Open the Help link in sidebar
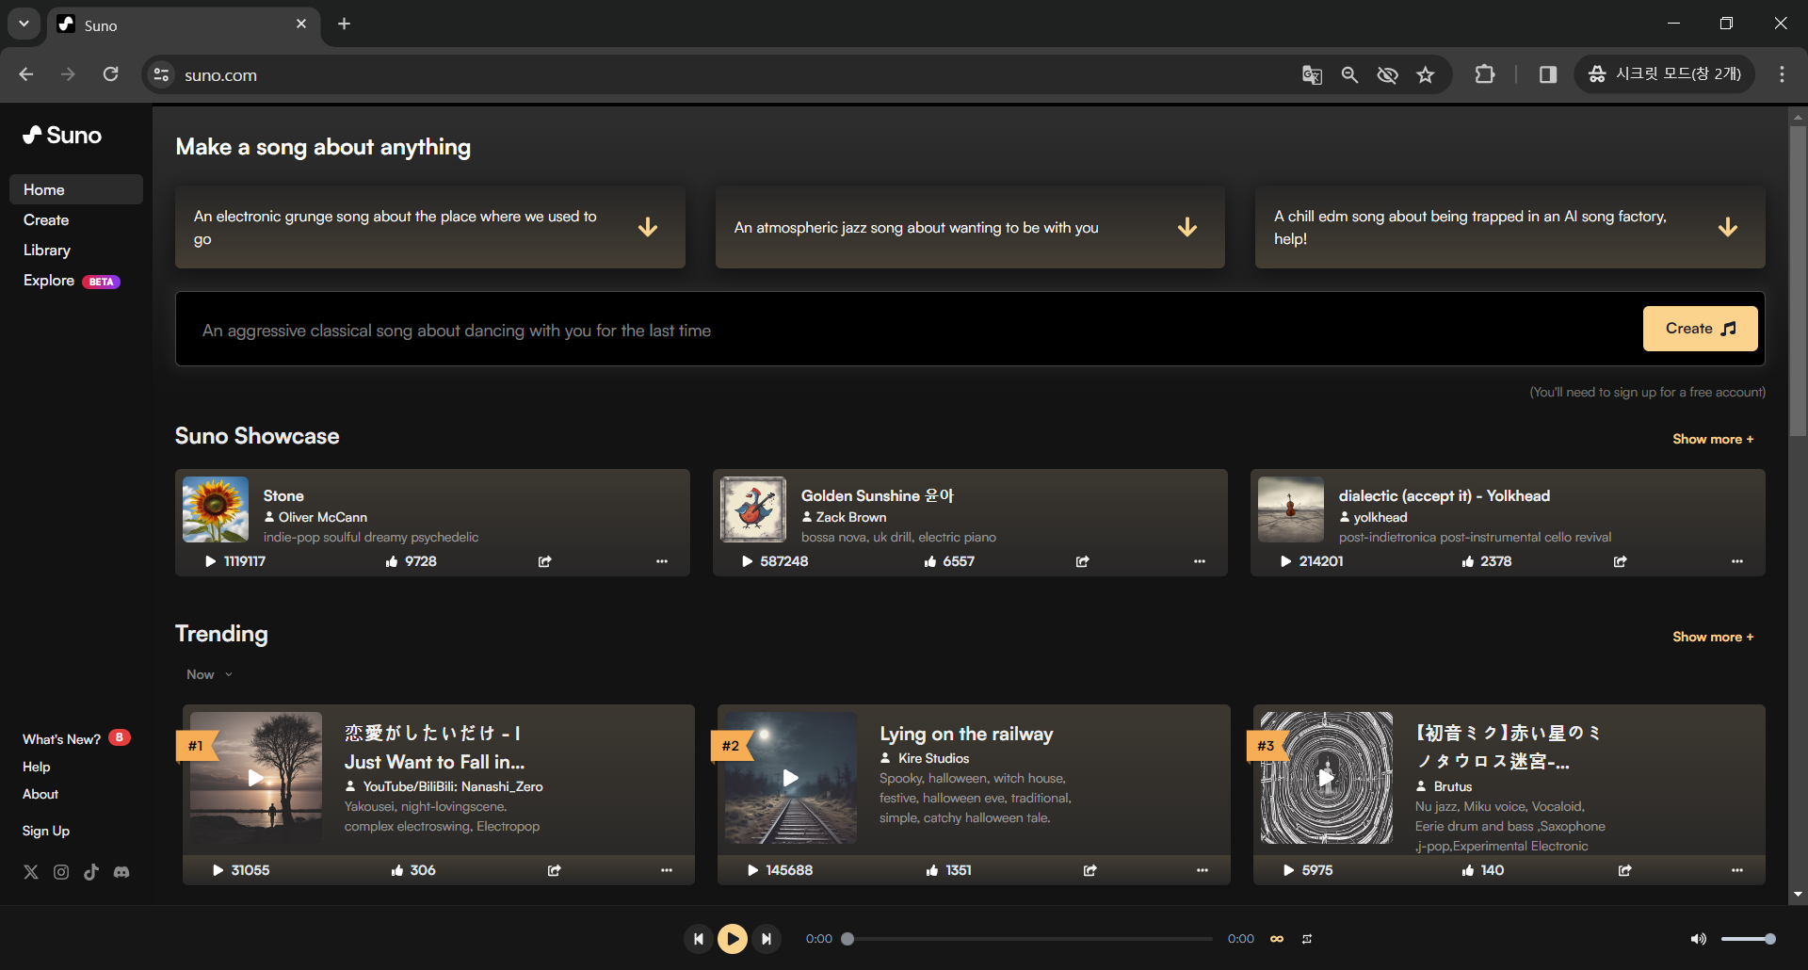This screenshot has height=970, width=1808. coord(37,767)
